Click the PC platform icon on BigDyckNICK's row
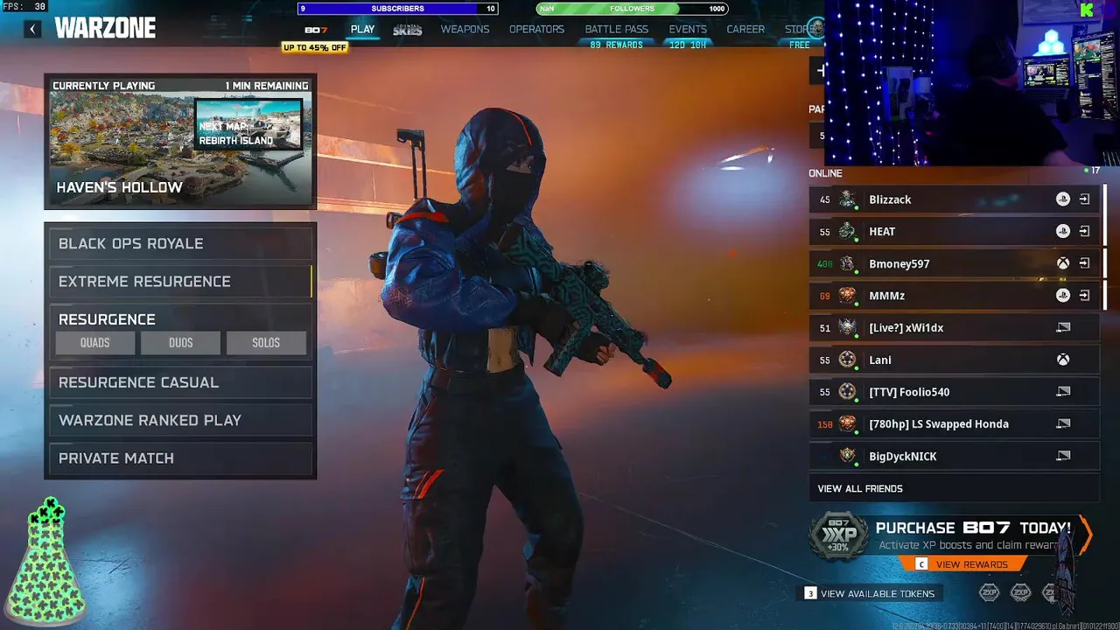 tap(1063, 456)
